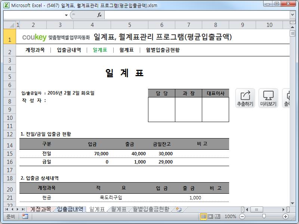Click the 대표이사 approval header cell
This screenshot has width=299, height=224.
pos(216,93)
